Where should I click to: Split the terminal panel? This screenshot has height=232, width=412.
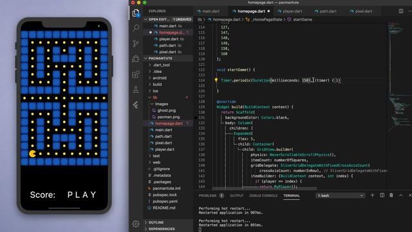pos(382,195)
